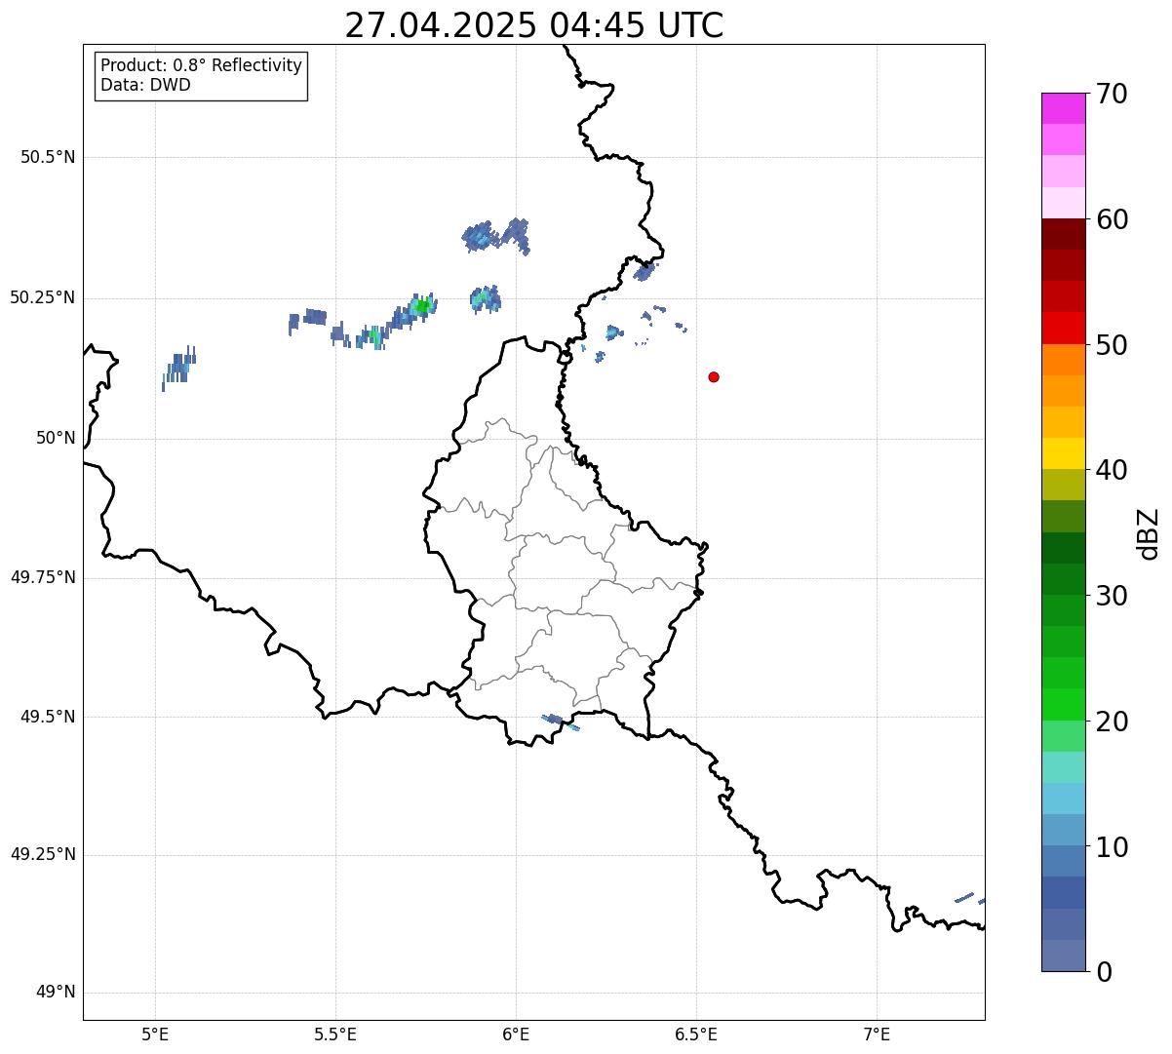Click the 7°E longitude label

pyautogui.click(x=877, y=1034)
